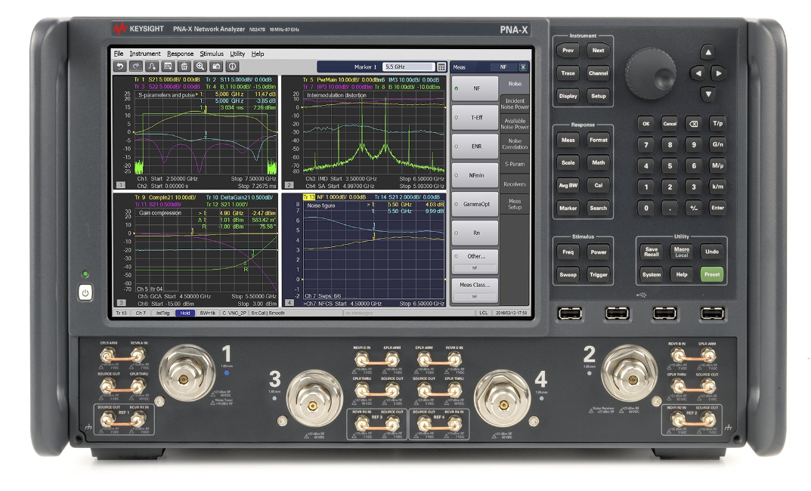Click the undo arrow icon in the on-screen toolbar

[120, 66]
